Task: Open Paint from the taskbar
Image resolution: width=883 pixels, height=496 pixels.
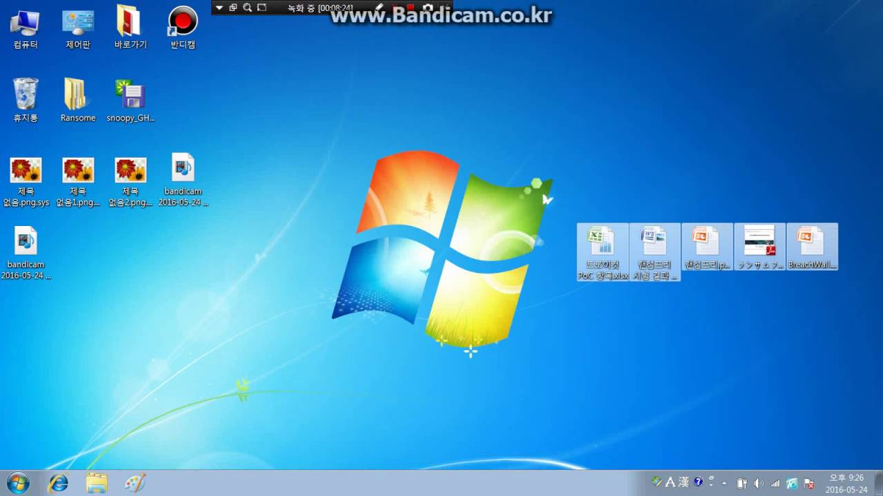Action: (x=135, y=484)
